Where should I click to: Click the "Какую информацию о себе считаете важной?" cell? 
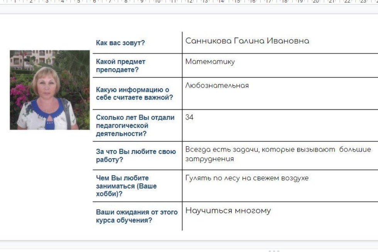coord(134,94)
